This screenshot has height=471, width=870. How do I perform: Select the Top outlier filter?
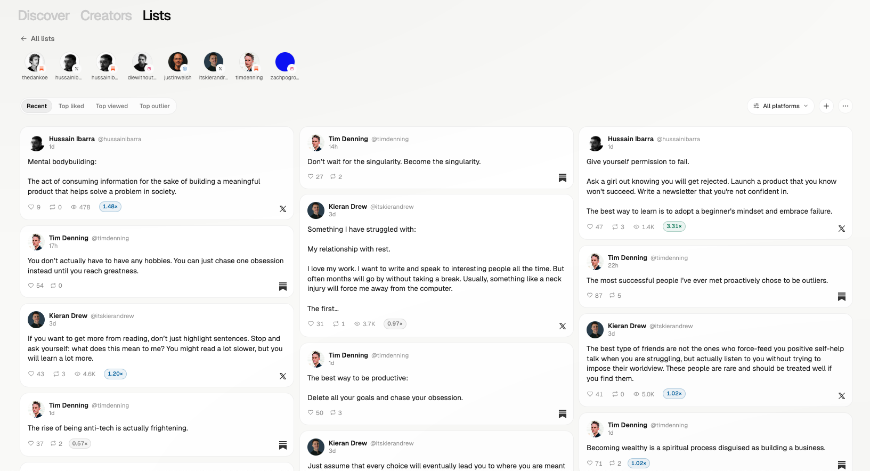click(x=155, y=106)
